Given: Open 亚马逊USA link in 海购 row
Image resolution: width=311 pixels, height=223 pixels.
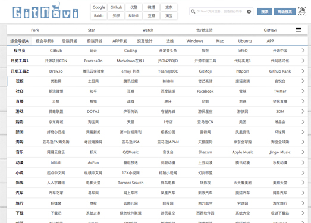Looking at the screenshot, I should [130, 142].
